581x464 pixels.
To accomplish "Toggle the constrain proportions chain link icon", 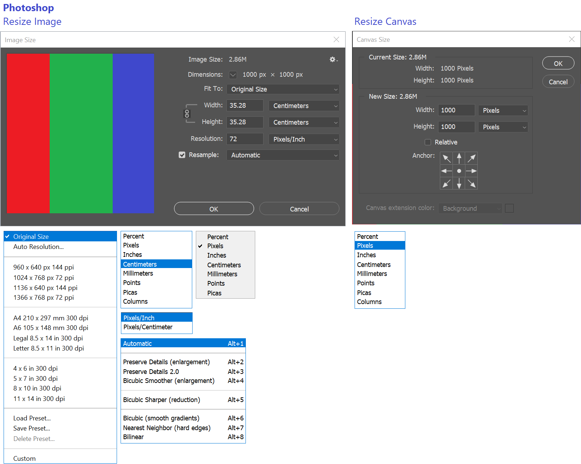I will click(187, 114).
